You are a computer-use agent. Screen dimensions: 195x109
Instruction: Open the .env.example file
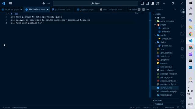[x=166, y=53]
